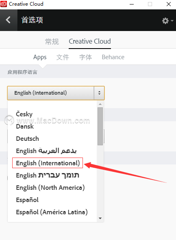Pick Deutsch from the language list
Image resolution: width=176 pixels, height=240 pixels.
click(x=27, y=139)
